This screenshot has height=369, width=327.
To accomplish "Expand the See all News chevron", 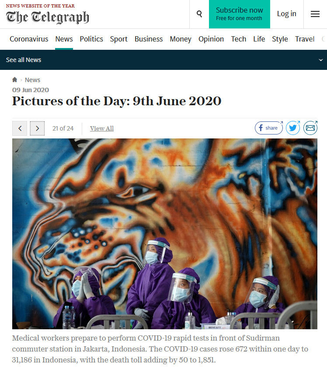I will coord(320,60).
